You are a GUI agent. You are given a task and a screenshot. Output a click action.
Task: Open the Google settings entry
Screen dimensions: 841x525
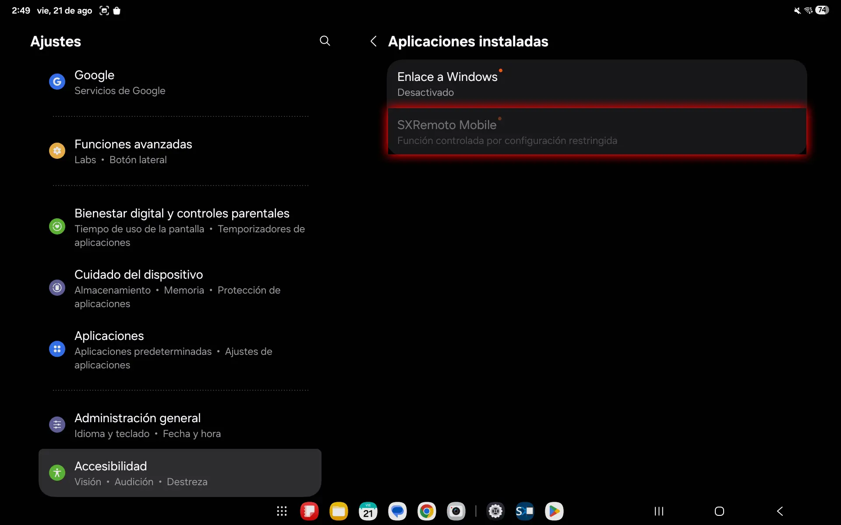pos(180,82)
